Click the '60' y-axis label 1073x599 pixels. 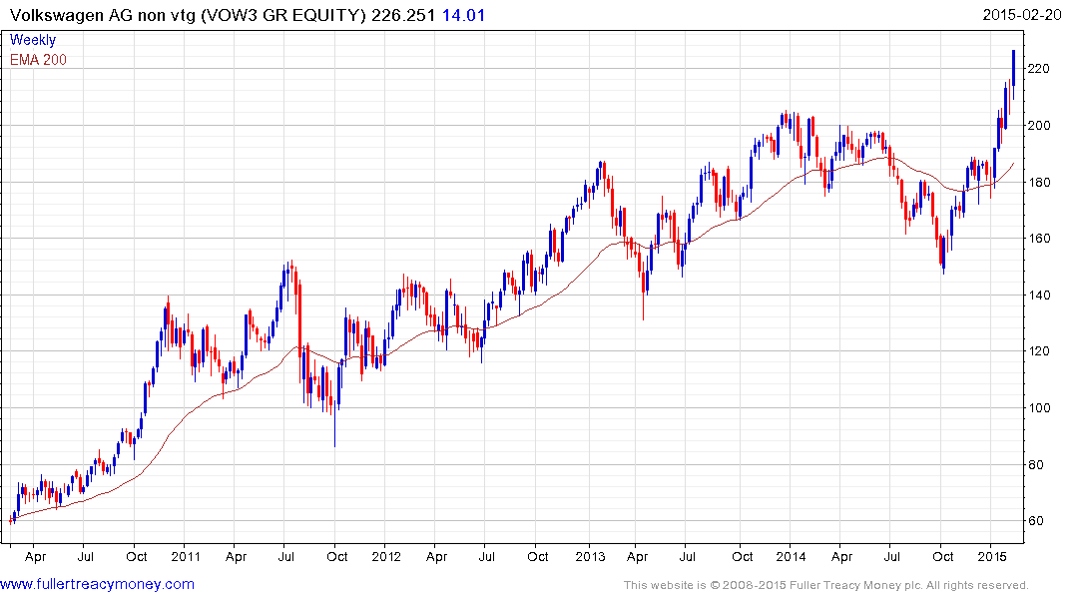[x=1035, y=521]
